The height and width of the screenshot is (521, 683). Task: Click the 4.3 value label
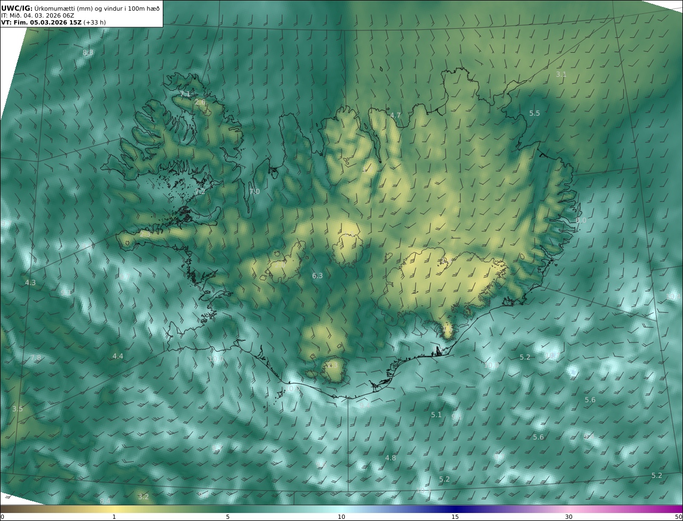point(30,283)
